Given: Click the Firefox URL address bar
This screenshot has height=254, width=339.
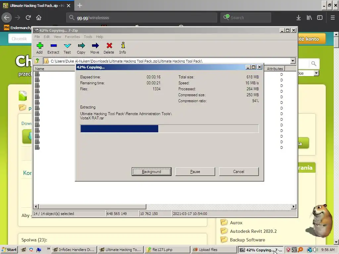Looking at the screenshot, I should [x=142, y=18].
